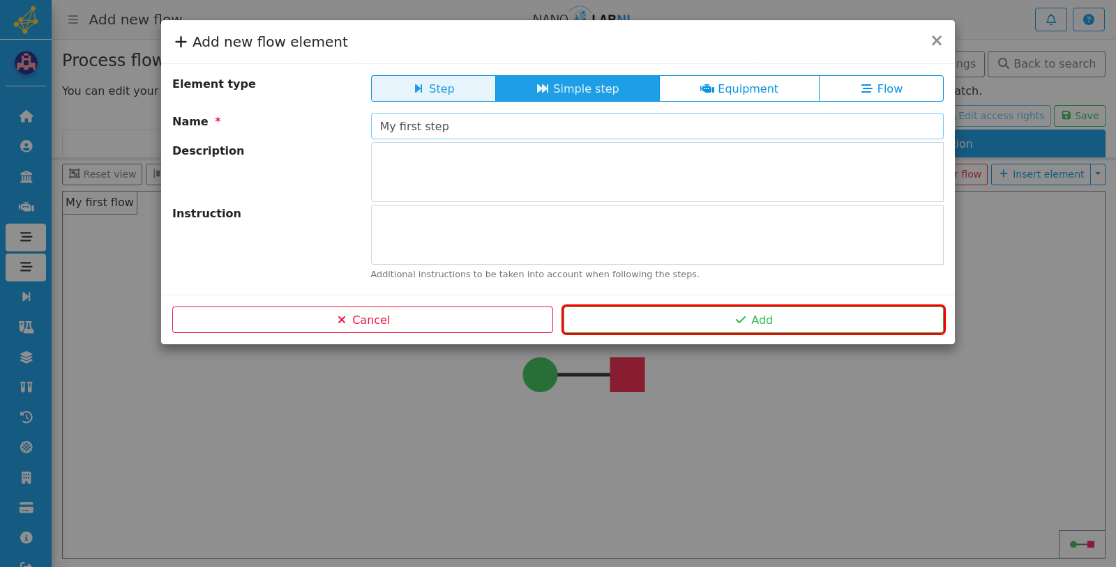Screen dimensions: 1116x567
Task: Open test tubes icon in sidebar
Action: coord(26,387)
